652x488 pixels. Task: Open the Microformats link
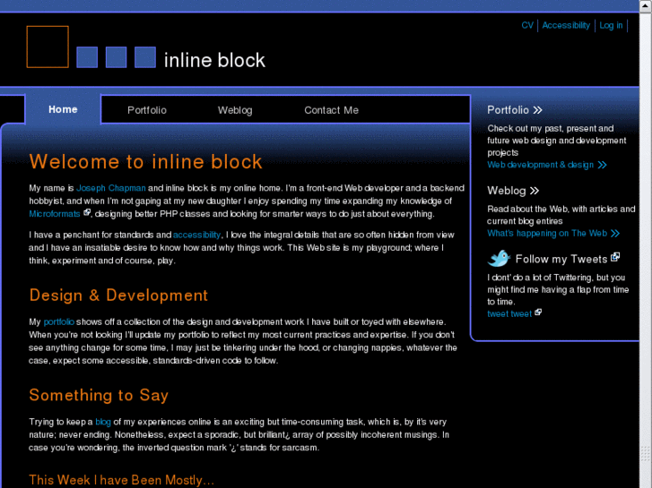pyautogui.click(x=55, y=214)
